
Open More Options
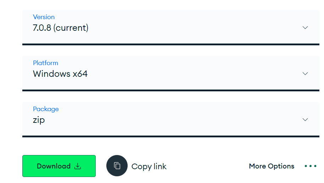272,166
